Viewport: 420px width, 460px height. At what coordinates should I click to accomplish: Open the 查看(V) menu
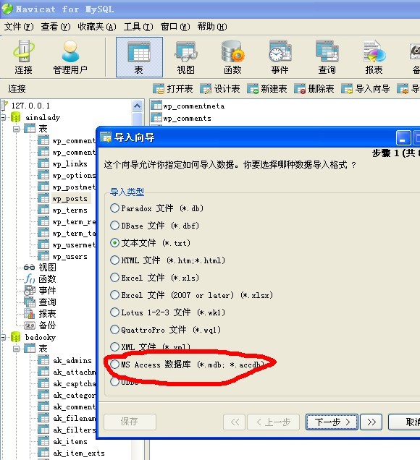pos(56,27)
